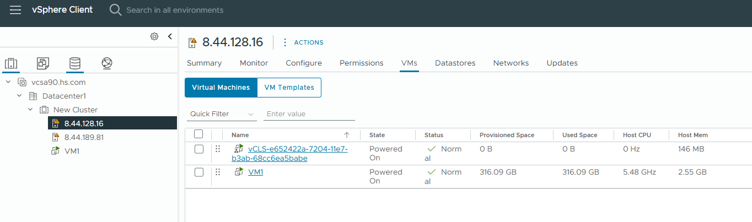The width and height of the screenshot is (752, 222).
Task: Click the three-dot icon beside ACTIONS
Action: click(285, 42)
